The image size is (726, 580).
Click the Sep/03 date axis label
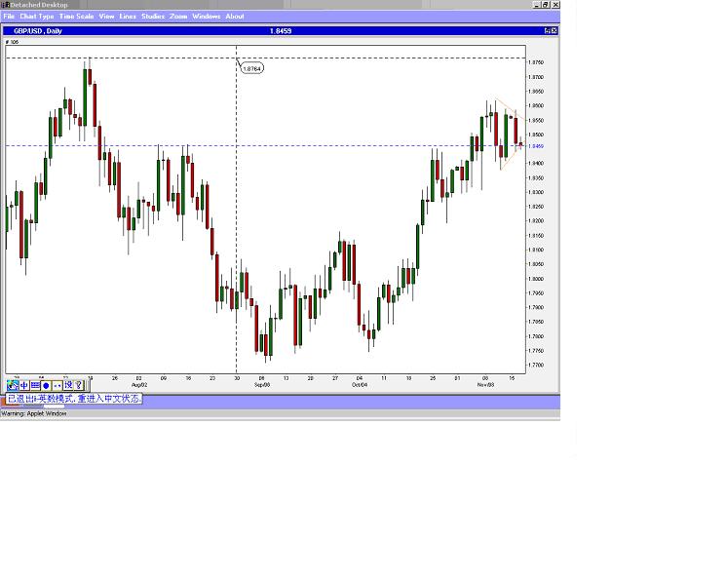[x=262, y=385]
